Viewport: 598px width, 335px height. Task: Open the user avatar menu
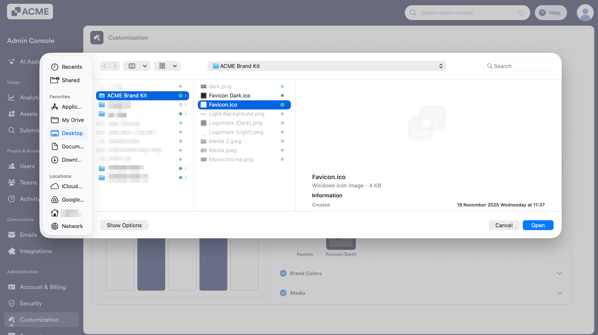[x=585, y=13]
